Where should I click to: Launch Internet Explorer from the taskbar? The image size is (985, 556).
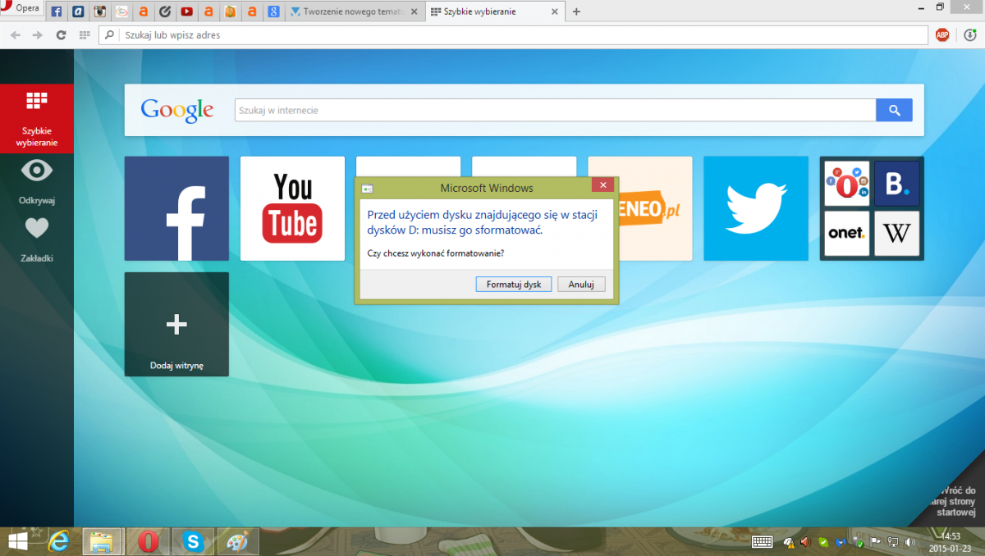point(59,541)
